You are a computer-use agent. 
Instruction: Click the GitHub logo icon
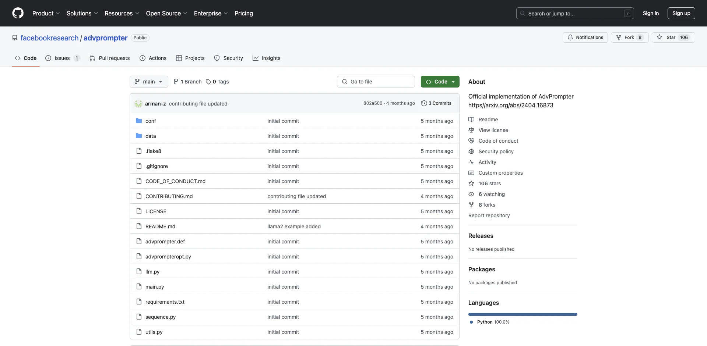coord(18,13)
